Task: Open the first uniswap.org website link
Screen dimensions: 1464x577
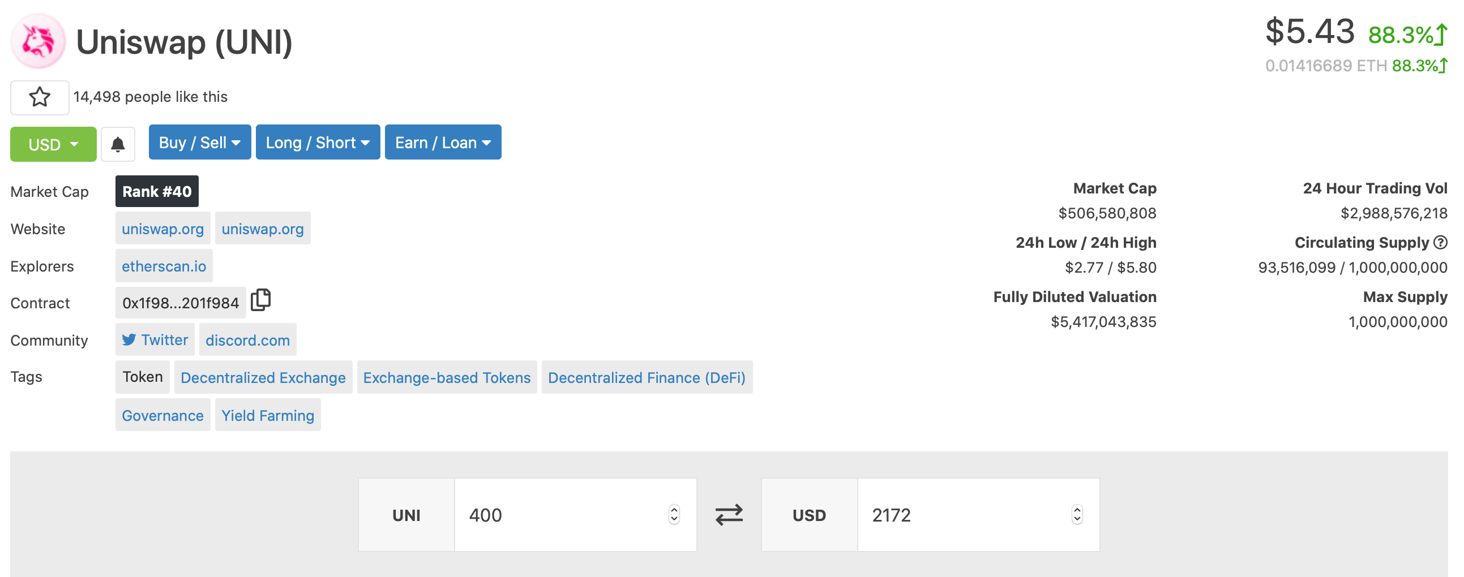Action: click(162, 229)
